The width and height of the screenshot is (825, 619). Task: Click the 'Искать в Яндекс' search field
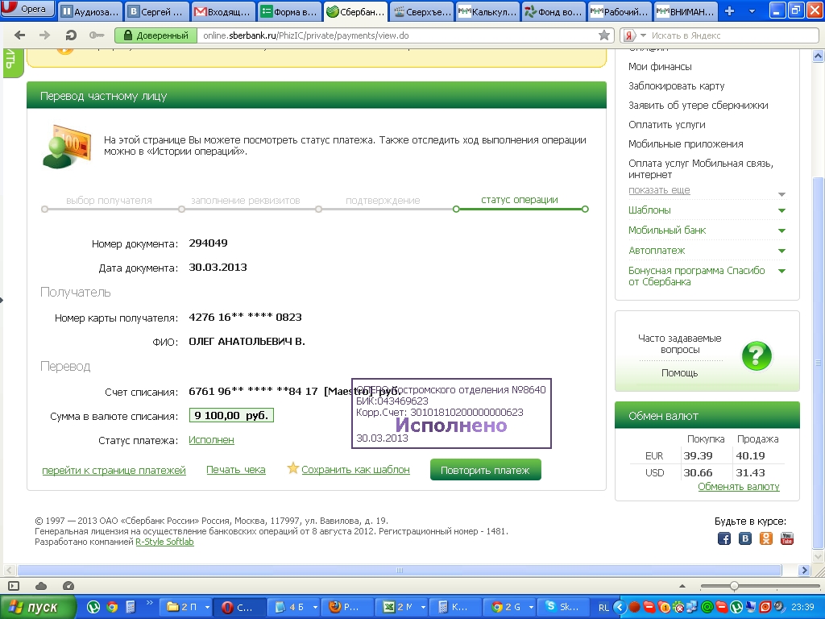tap(733, 35)
